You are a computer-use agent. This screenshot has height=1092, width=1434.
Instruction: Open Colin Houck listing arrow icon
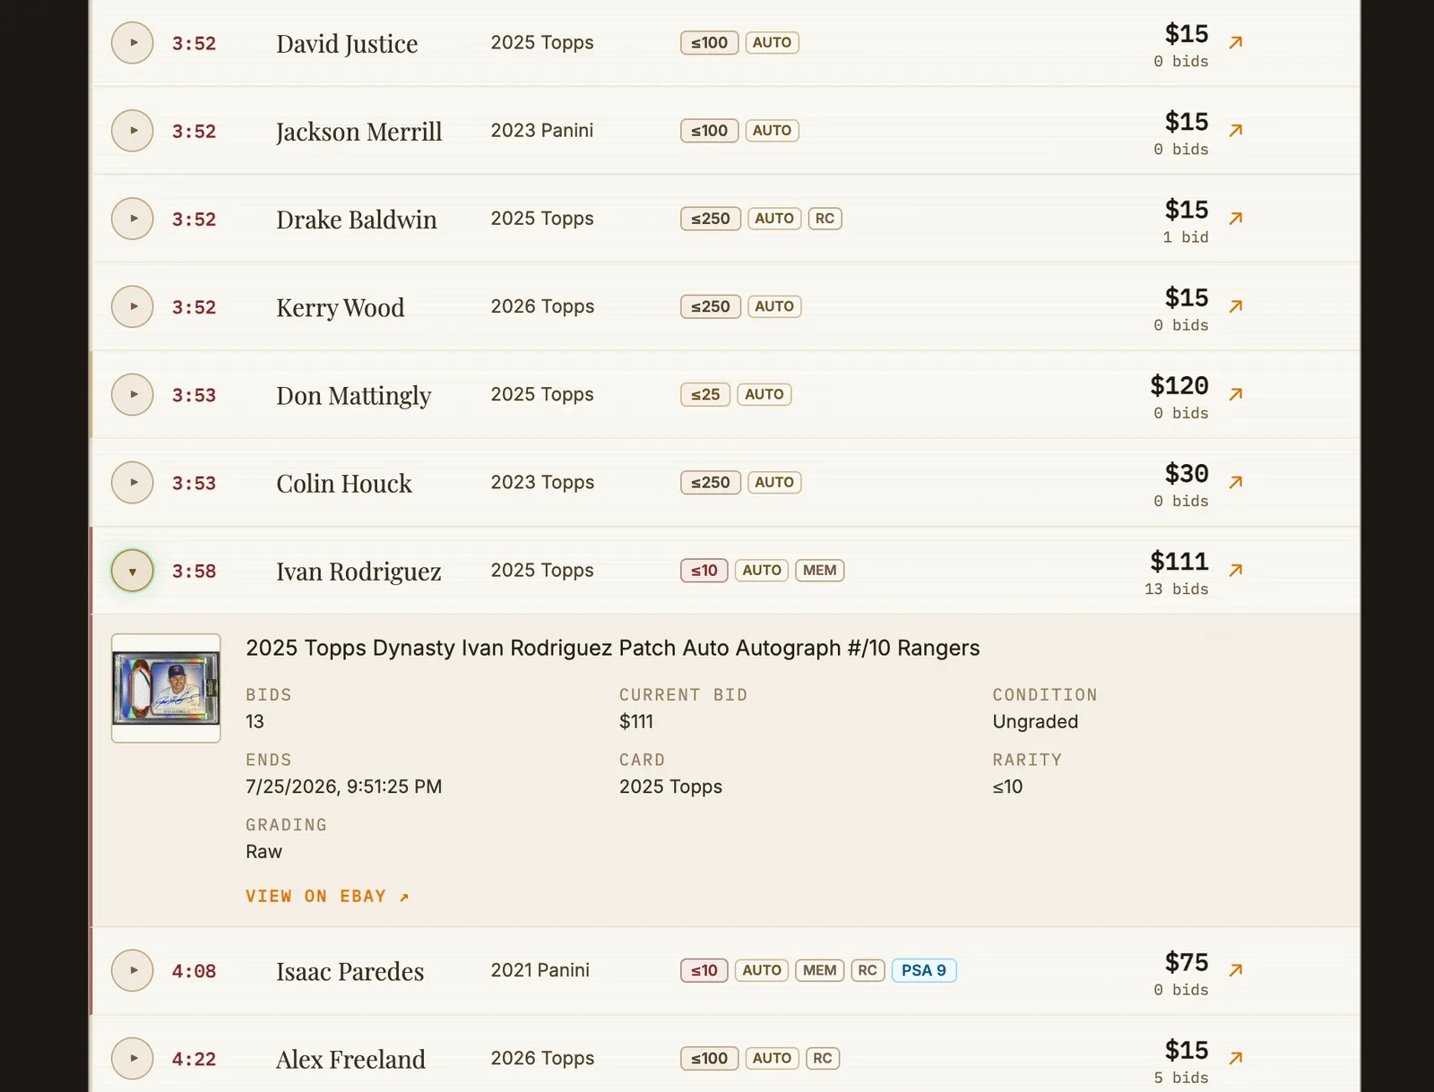[1236, 482]
